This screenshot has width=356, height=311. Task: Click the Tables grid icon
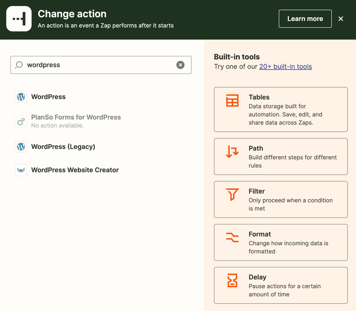[x=232, y=101]
